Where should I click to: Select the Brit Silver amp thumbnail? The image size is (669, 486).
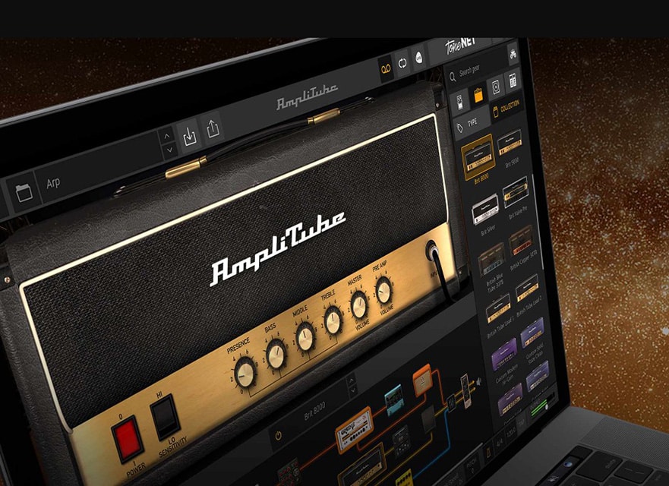(485, 210)
